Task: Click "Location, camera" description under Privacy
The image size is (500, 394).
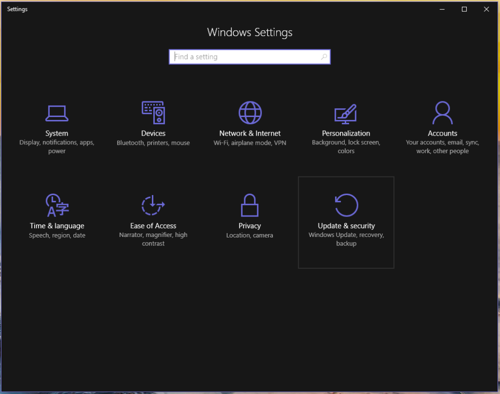Action: (250, 236)
